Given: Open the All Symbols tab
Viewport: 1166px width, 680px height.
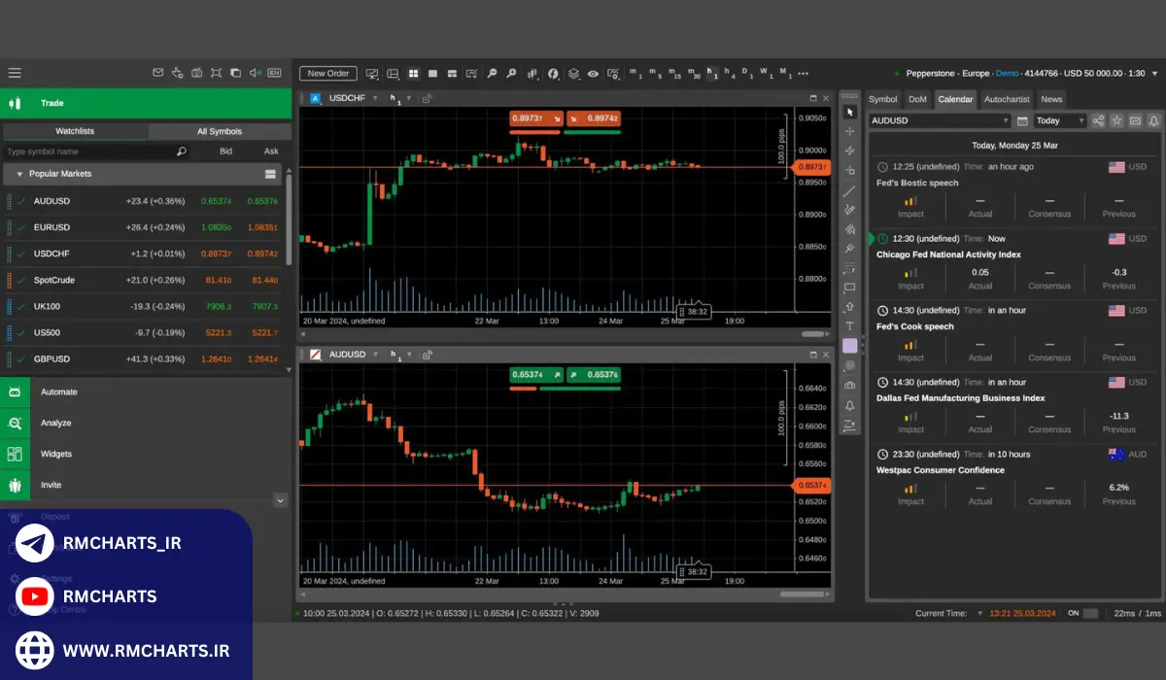Looking at the screenshot, I should click(219, 131).
